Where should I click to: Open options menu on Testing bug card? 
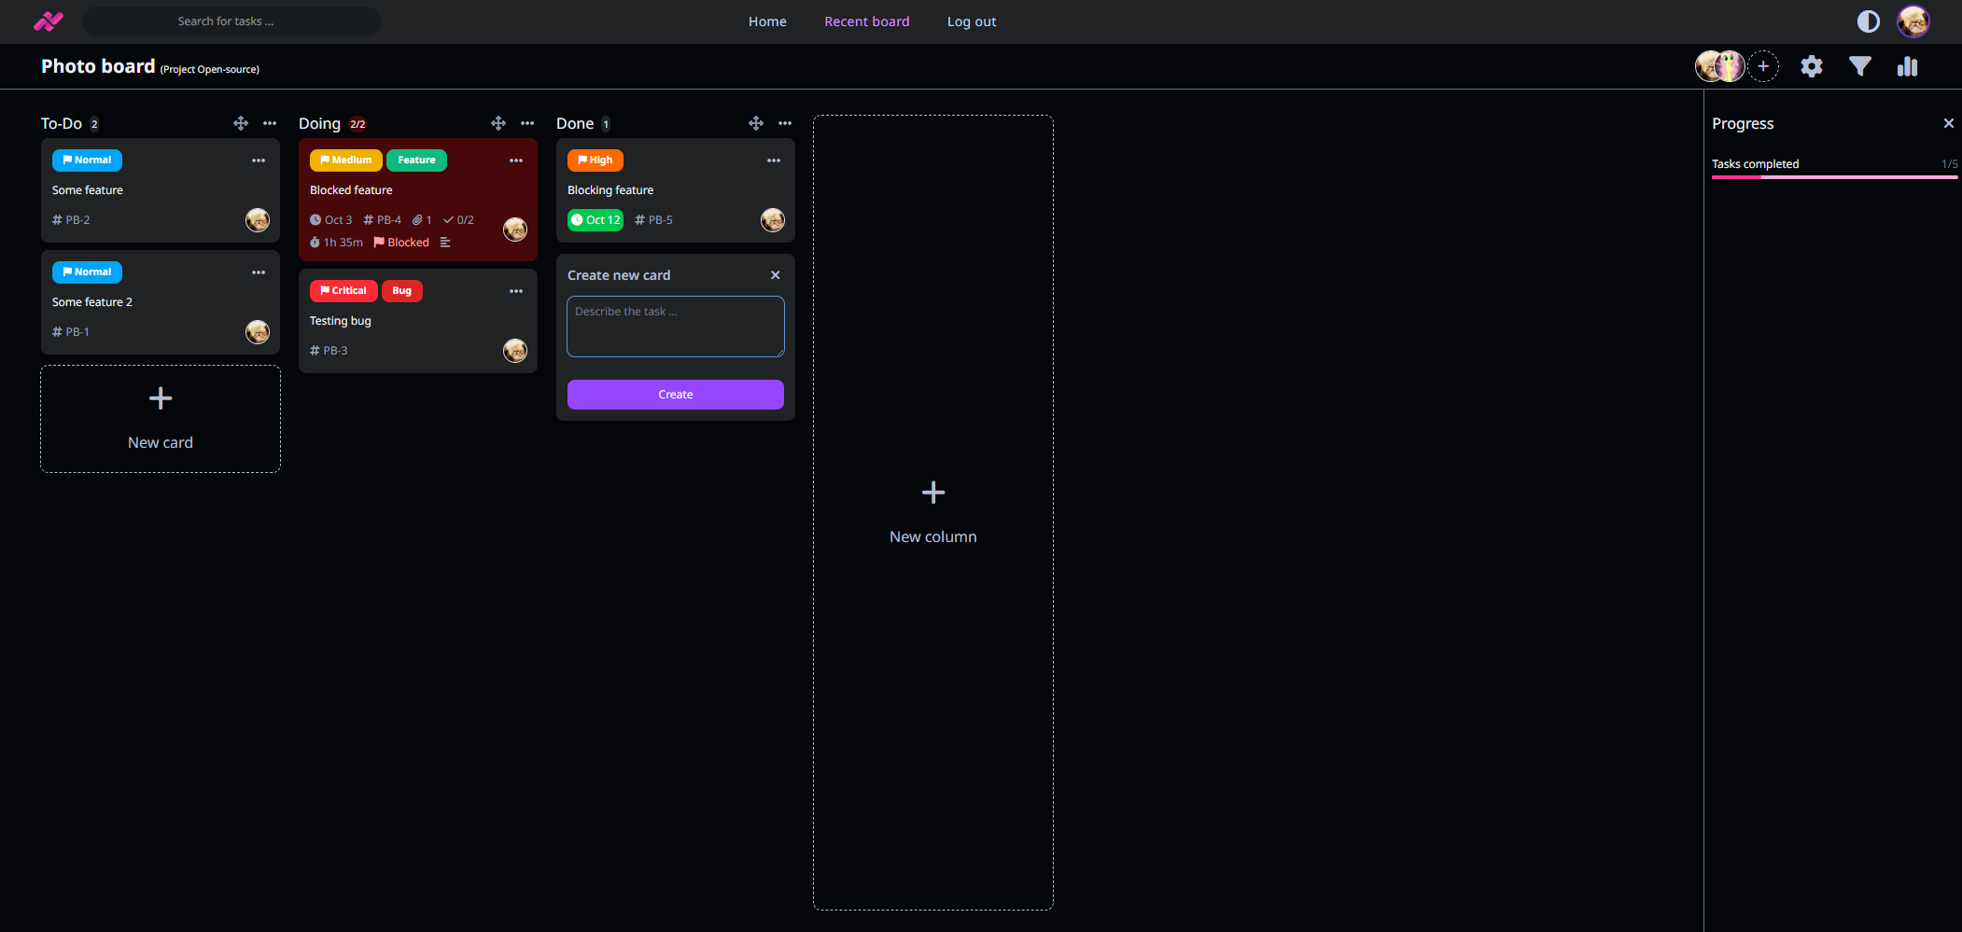(516, 291)
